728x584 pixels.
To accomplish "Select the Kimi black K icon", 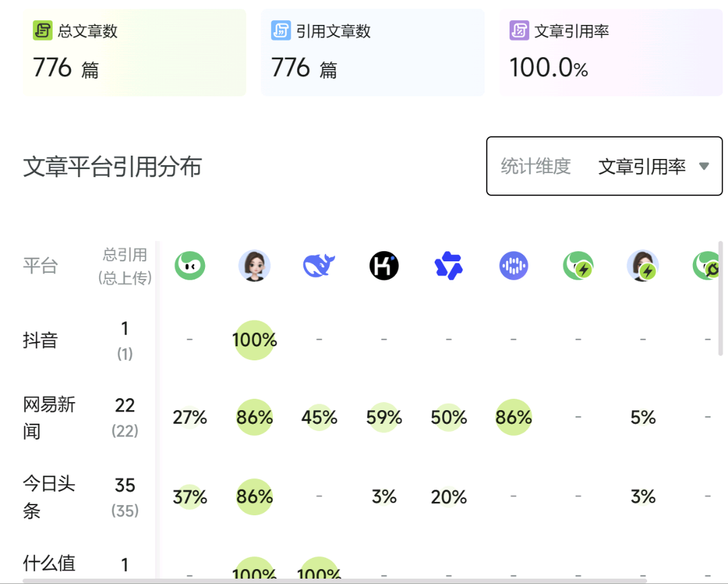I will pos(384,266).
